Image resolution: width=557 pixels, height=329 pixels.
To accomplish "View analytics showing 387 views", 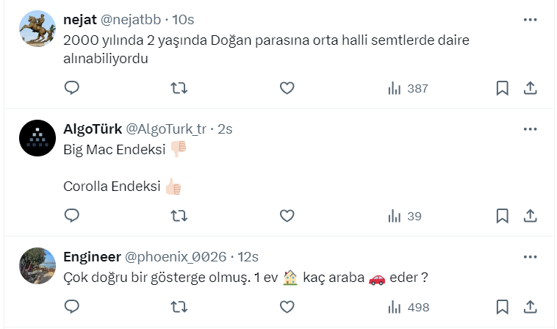I will pyautogui.click(x=407, y=88).
